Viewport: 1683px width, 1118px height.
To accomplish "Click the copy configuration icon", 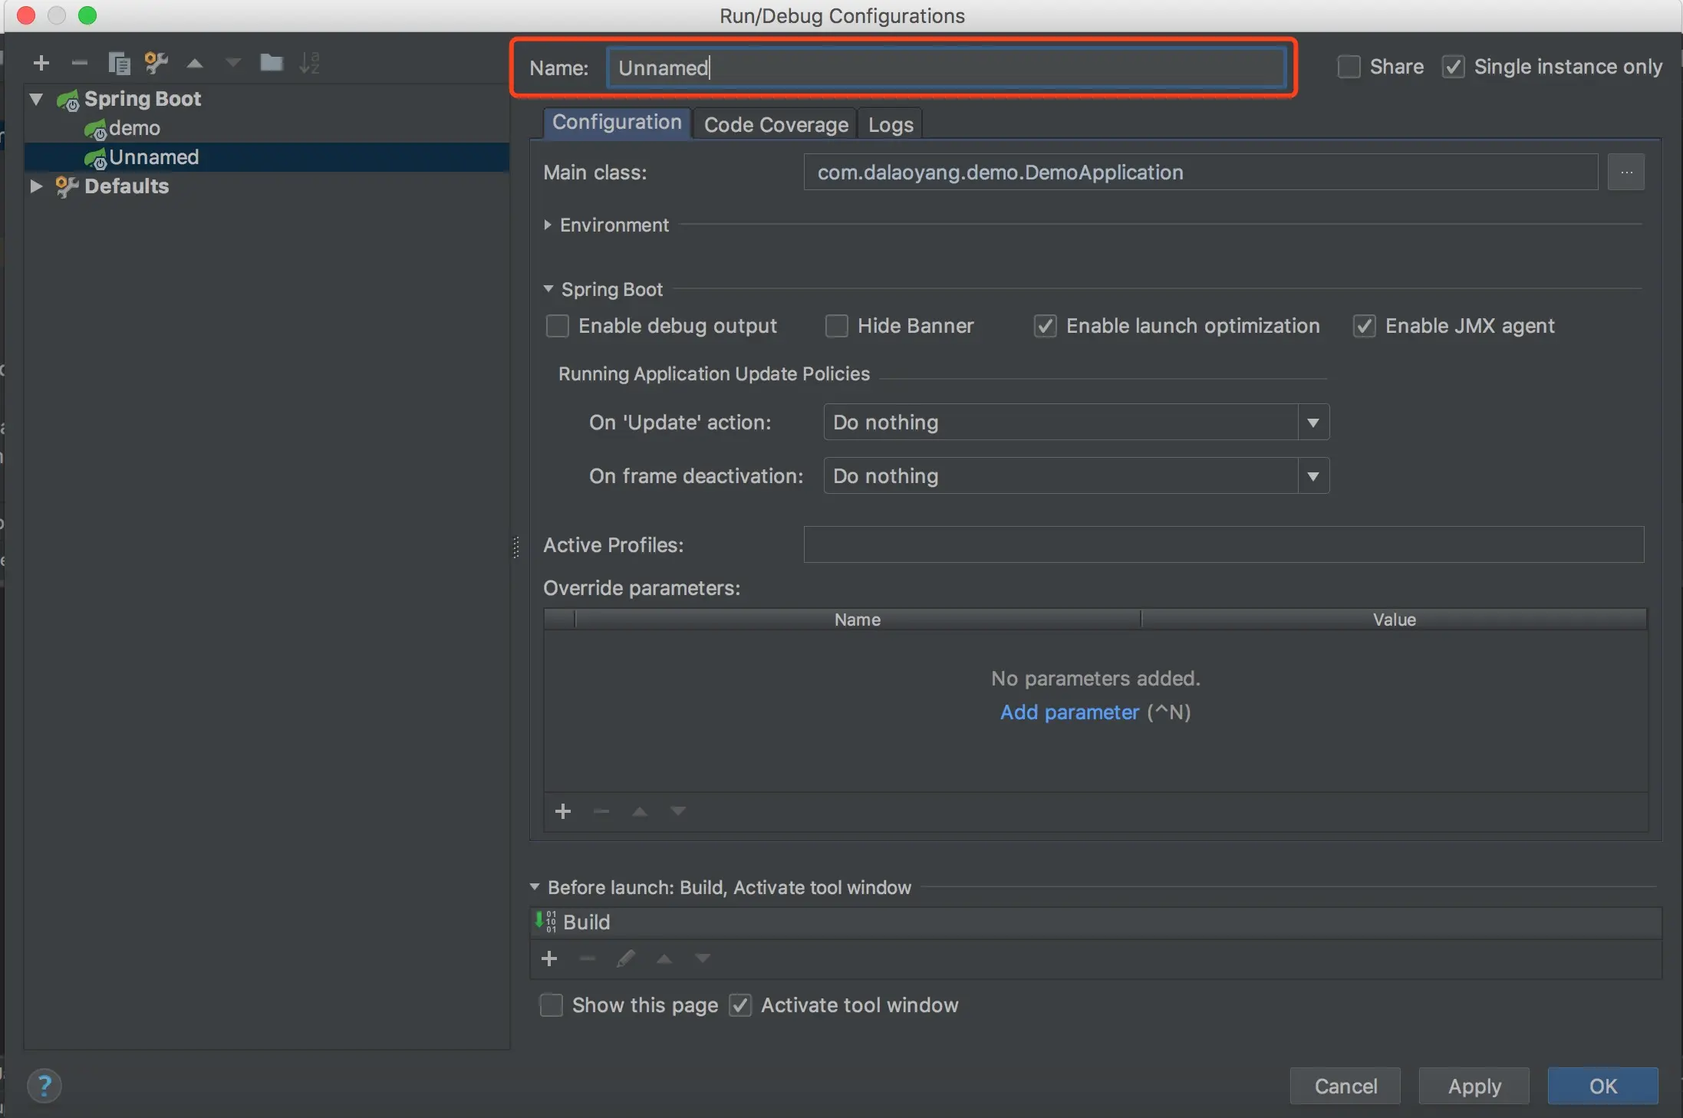I will [119, 63].
